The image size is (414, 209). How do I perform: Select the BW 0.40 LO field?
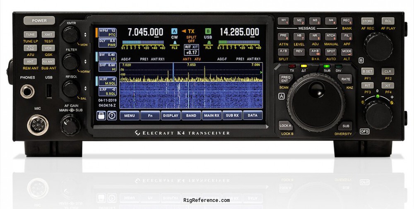(108, 57)
